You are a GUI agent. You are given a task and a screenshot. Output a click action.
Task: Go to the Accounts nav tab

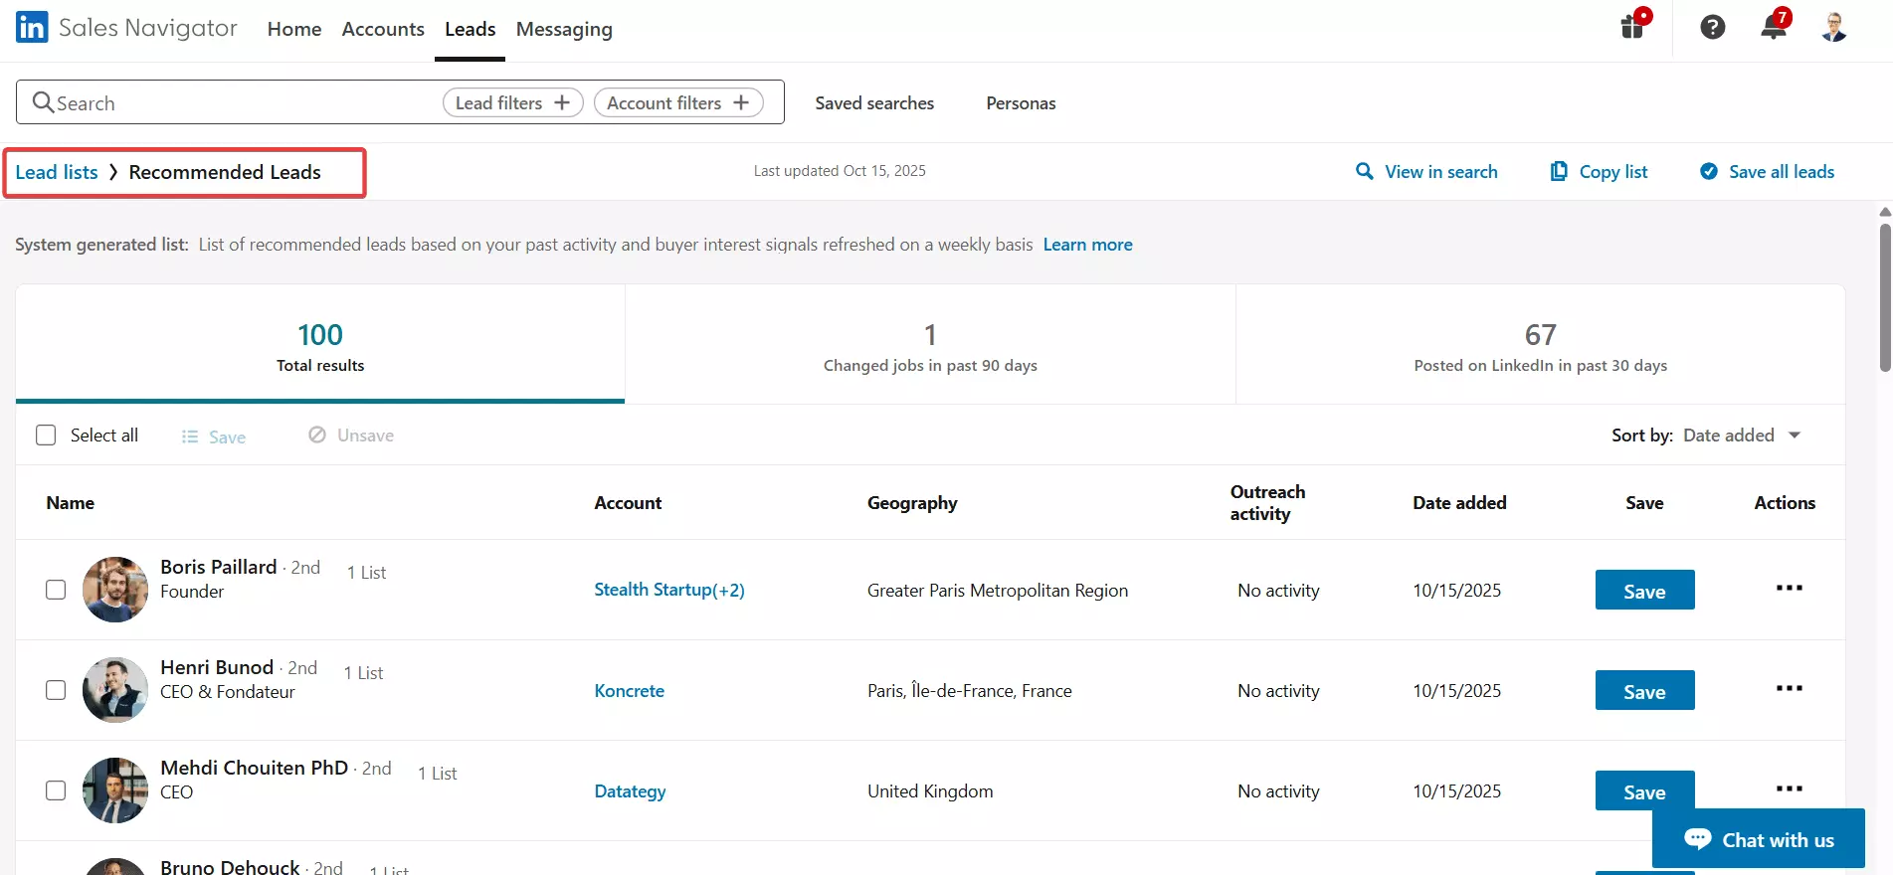[x=383, y=30]
